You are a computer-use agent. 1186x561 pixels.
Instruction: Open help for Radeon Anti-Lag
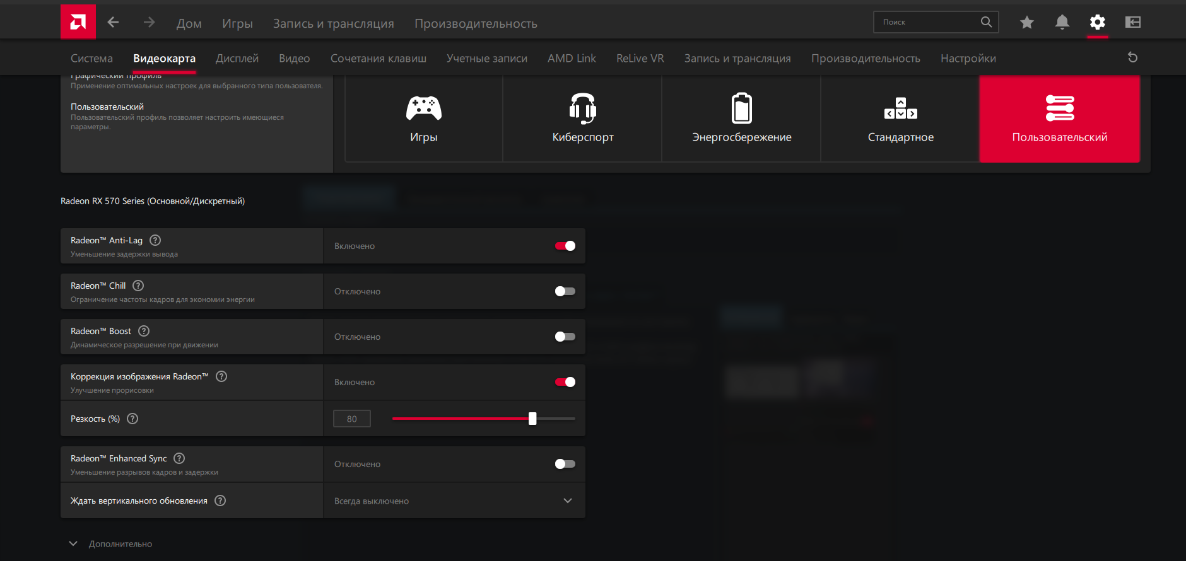[x=155, y=240]
